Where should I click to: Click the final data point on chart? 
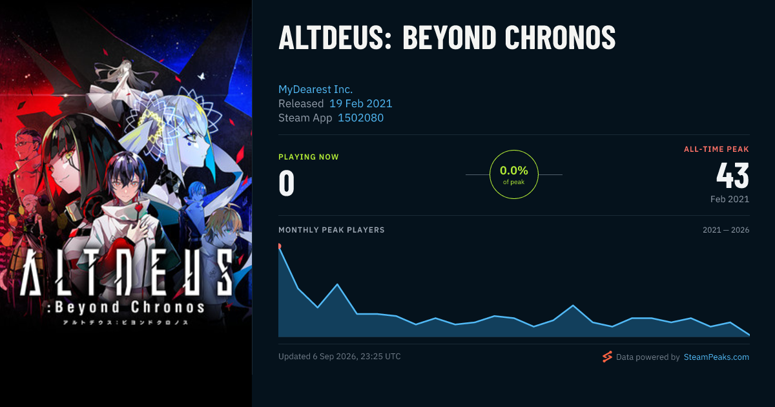[749, 335]
